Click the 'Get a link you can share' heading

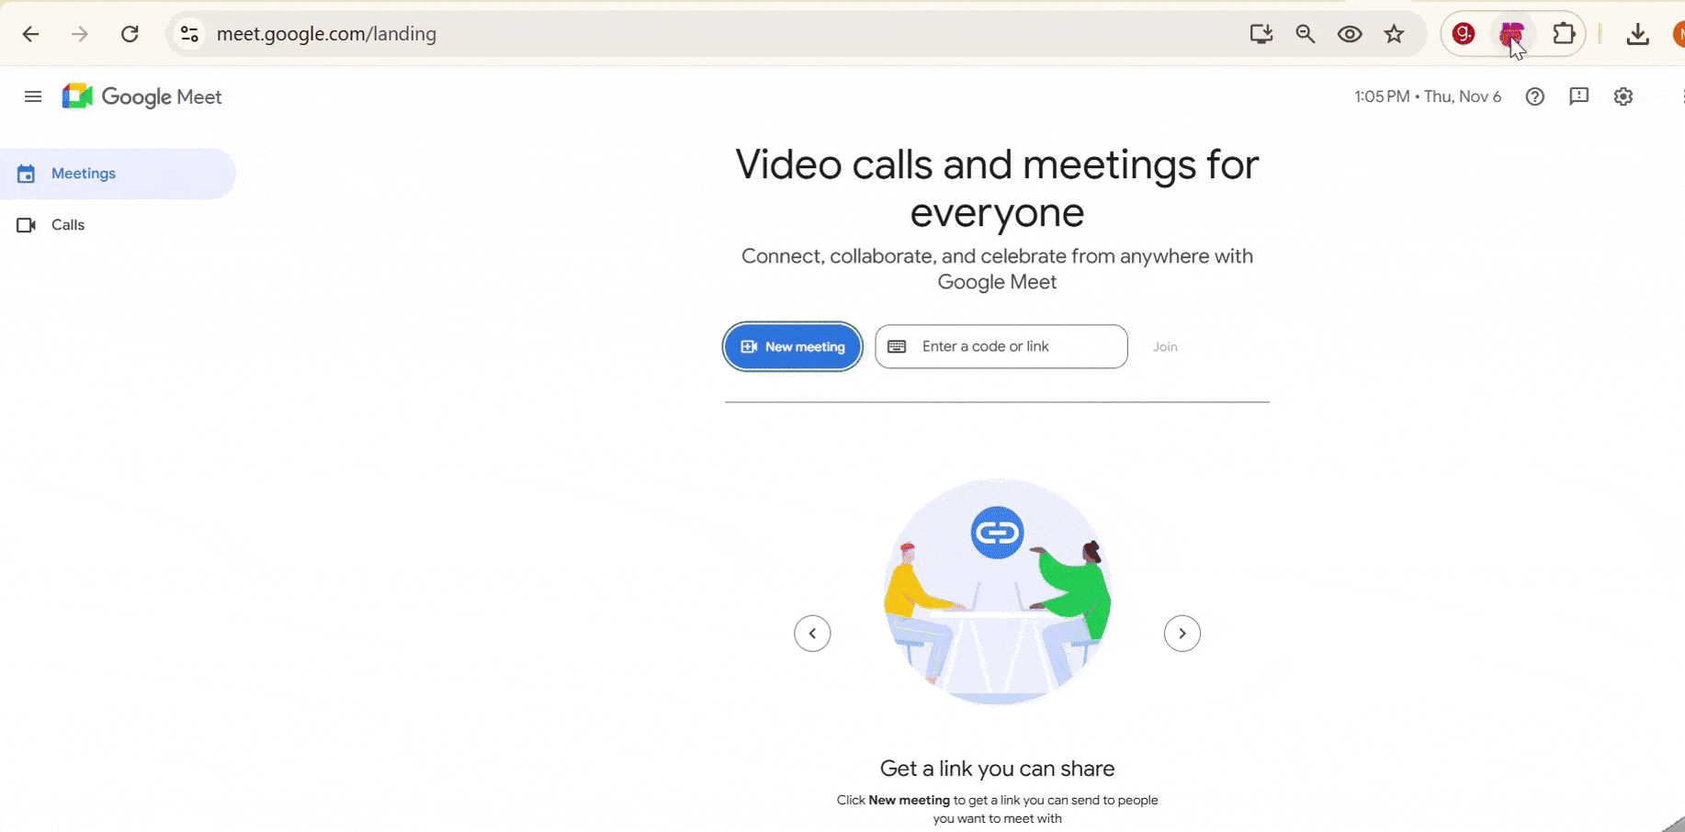click(x=998, y=769)
